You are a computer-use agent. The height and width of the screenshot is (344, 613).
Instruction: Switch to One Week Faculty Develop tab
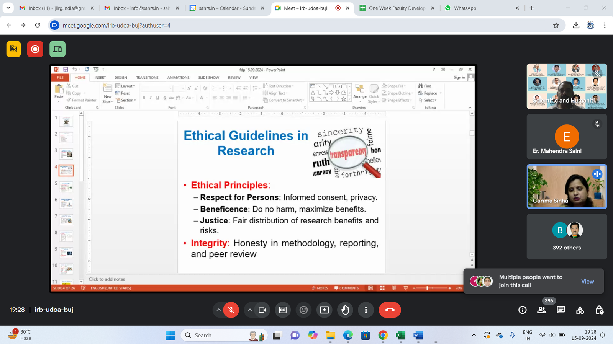(x=397, y=8)
